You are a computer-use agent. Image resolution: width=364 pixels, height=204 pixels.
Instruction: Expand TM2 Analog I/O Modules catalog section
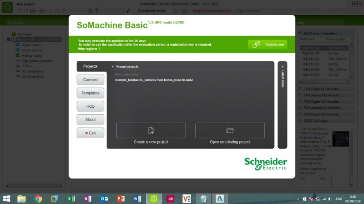[x=300, y=107]
